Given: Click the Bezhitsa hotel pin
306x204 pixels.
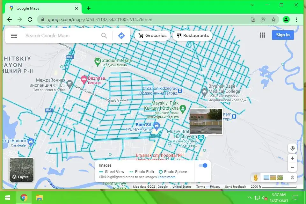Looking at the screenshot, I should tap(84, 80).
